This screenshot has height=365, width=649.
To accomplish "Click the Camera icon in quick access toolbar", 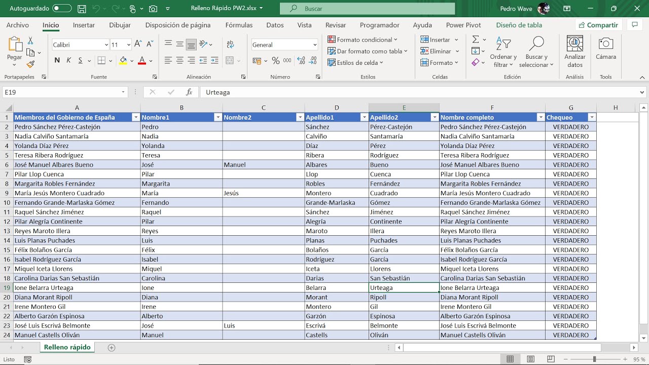I will point(153,9).
